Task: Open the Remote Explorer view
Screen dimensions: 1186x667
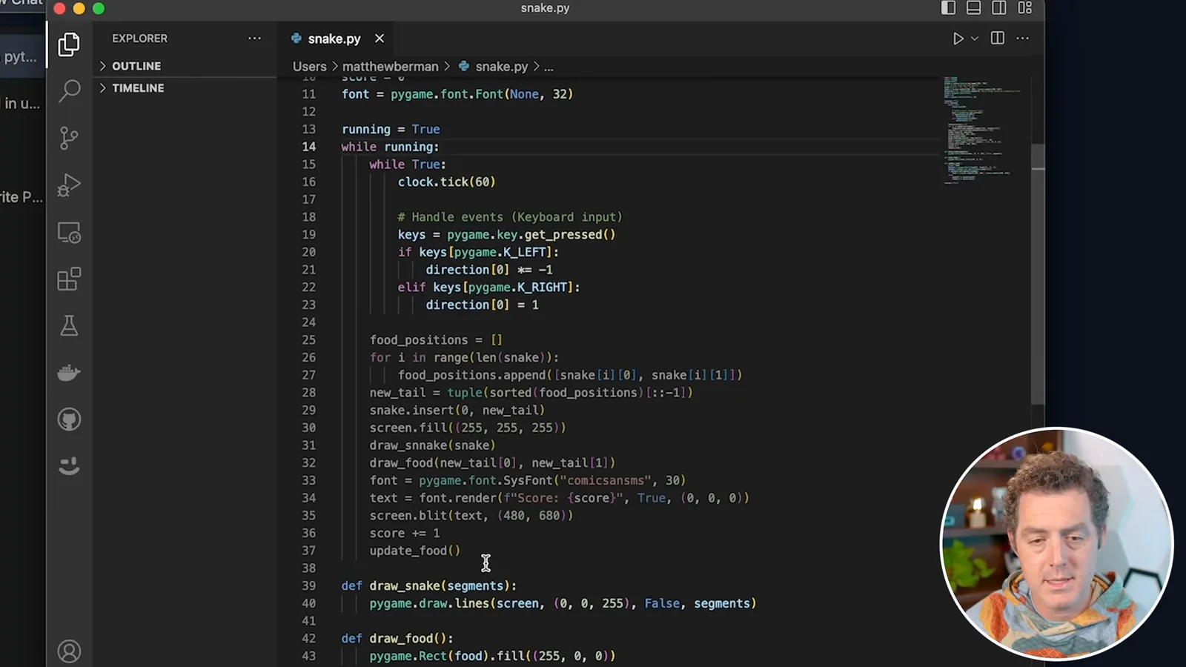Action: tap(69, 233)
